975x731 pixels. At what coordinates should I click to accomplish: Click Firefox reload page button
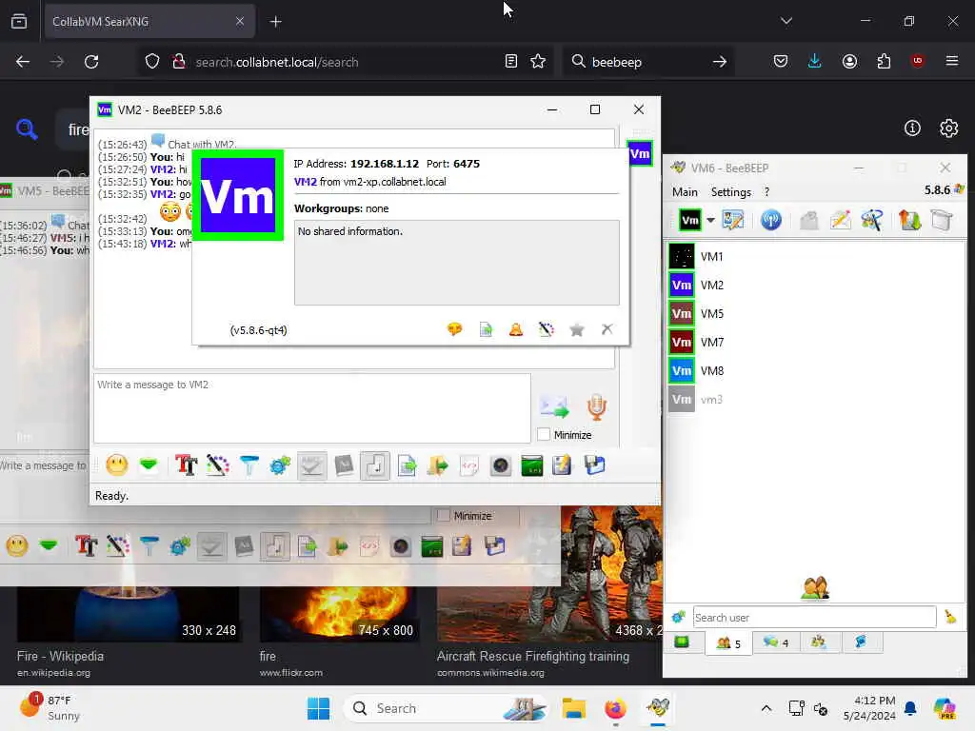click(x=91, y=62)
